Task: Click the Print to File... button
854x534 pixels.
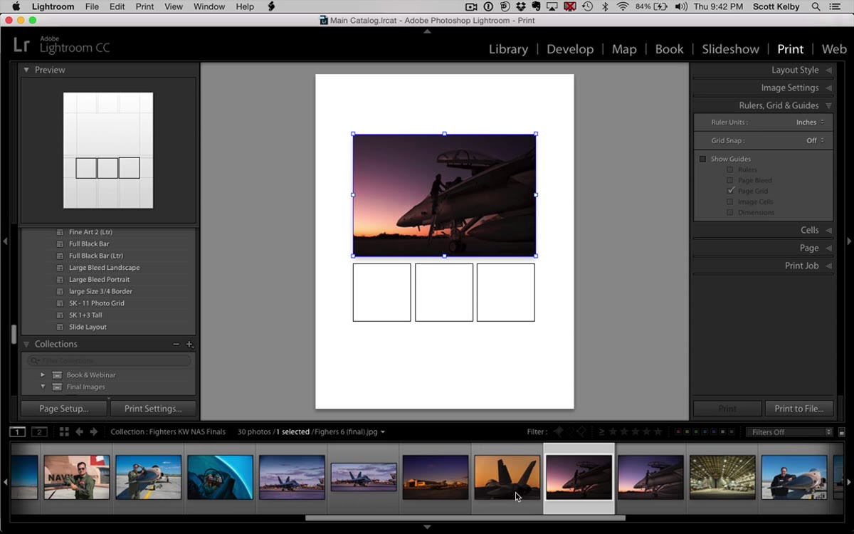Action: (798, 409)
